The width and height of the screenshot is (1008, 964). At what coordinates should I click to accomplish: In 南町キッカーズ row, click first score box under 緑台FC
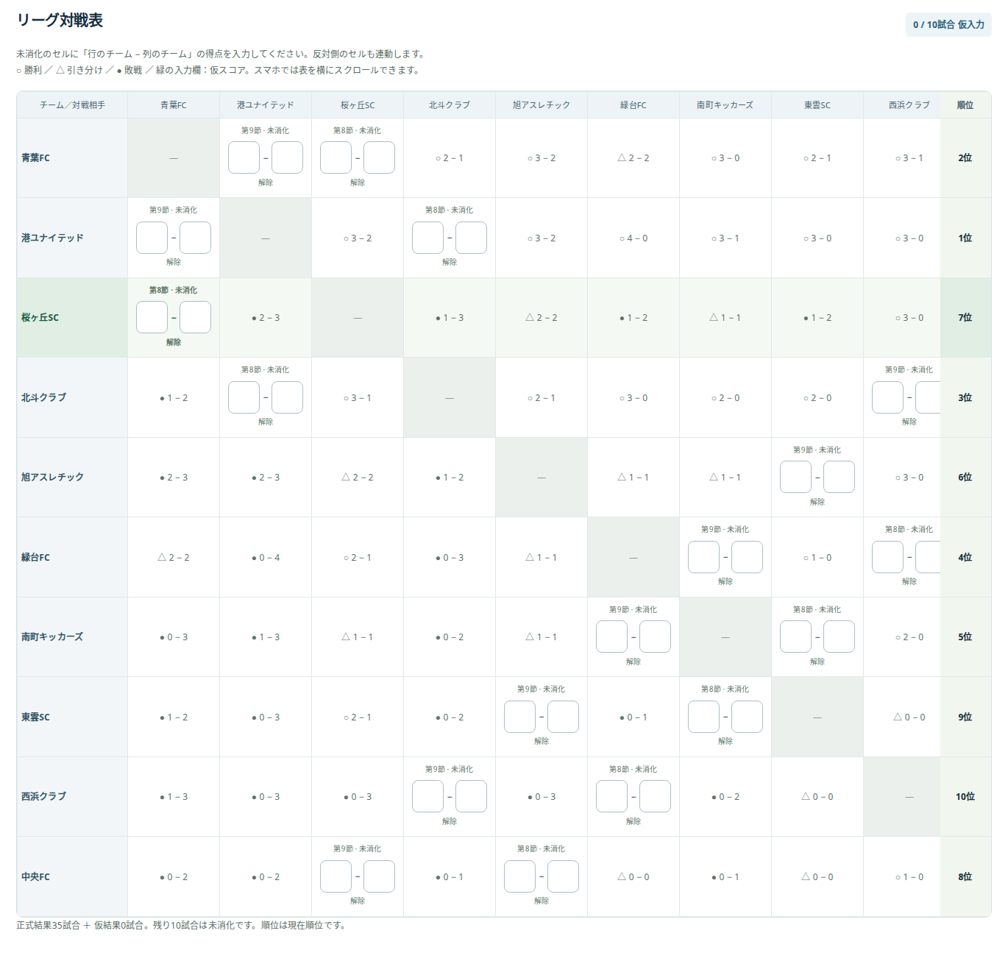click(611, 637)
